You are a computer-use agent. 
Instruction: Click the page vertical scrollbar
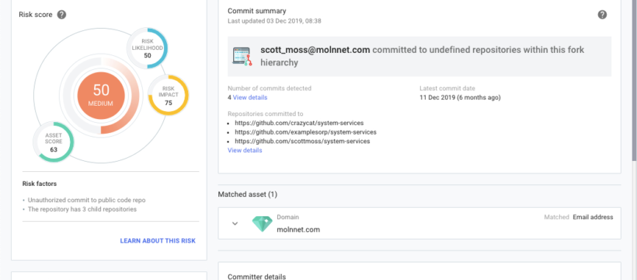634,80
